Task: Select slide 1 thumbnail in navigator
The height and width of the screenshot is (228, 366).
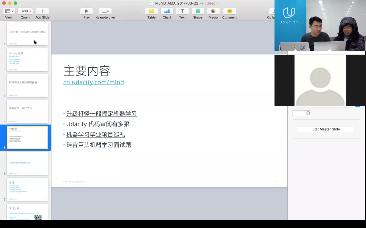Action: click(x=27, y=34)
